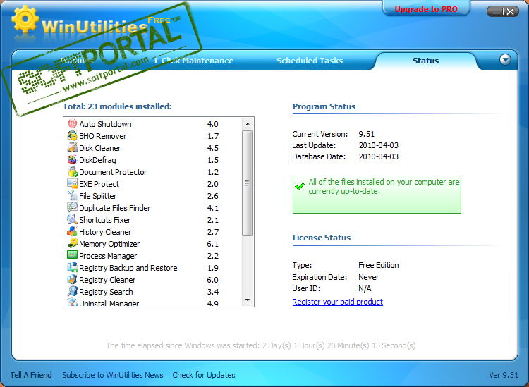Screen dimensions: 529x387
Task: Click the Windows elapsed time text
Action: 261,345
